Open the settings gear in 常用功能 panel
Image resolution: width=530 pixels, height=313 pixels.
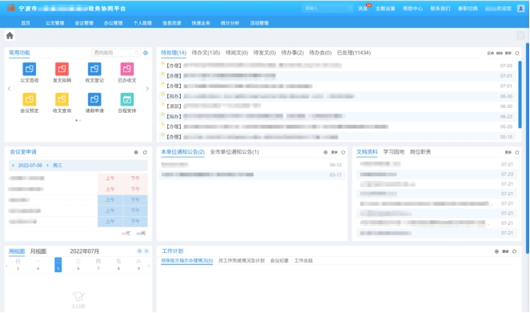[146, 53]
